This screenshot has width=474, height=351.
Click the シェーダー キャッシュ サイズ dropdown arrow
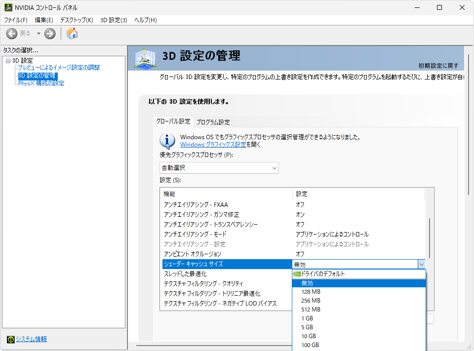point(421,265)
